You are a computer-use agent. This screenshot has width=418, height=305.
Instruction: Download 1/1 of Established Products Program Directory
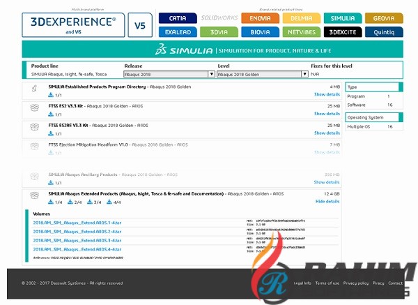pos(54,95)
